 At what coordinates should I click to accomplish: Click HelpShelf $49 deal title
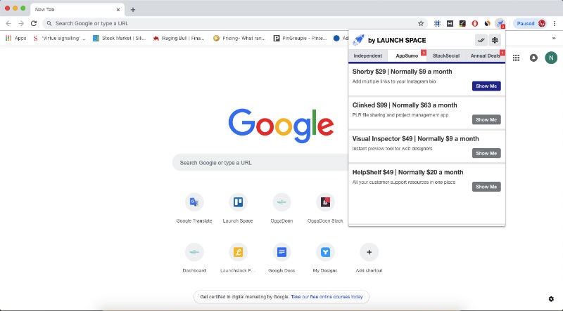[x=407, y=172]
